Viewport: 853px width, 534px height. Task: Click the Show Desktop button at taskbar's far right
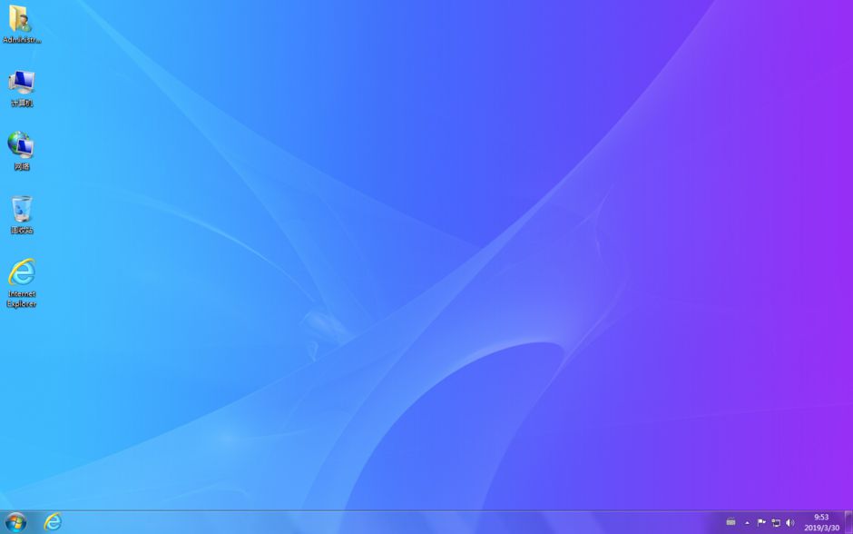click(849, 522)
